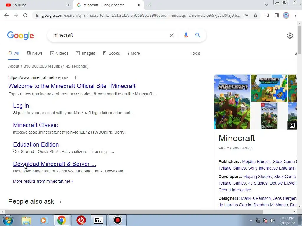Open the media controls icon in the toolbar
The width and height of the screenshot is (302, 226).
pos(267,15)
